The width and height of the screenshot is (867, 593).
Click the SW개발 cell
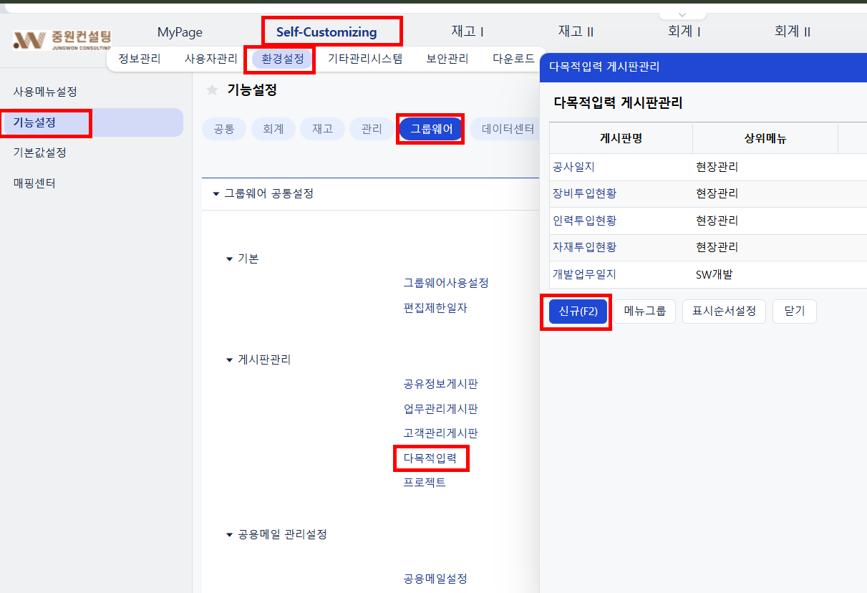pyautogui.click(x=714, y=274)
